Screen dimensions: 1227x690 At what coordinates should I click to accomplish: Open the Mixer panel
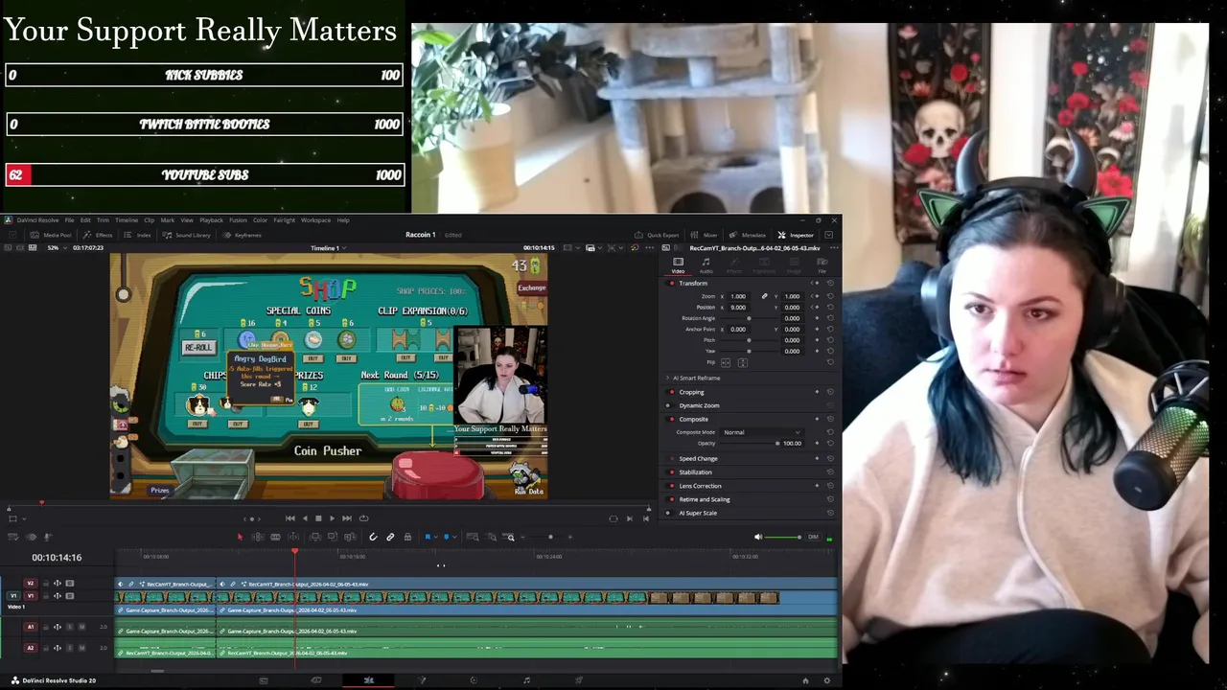[x=704, y=235]
